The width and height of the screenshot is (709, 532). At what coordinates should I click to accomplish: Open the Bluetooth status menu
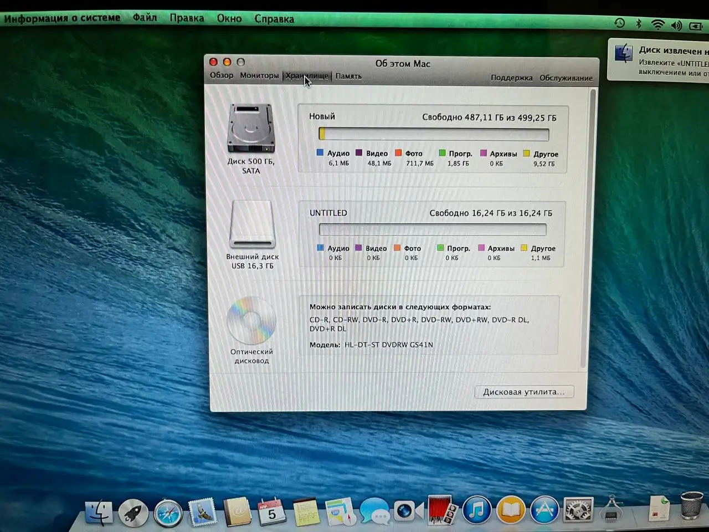(x=638, y=24)
